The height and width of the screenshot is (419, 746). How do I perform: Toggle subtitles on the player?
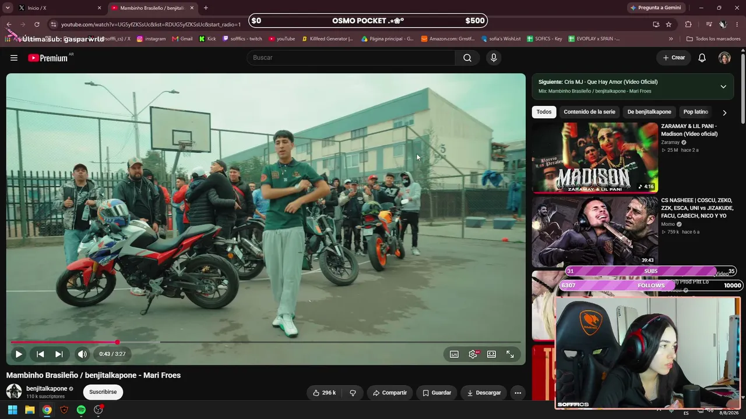coord(454,354)
